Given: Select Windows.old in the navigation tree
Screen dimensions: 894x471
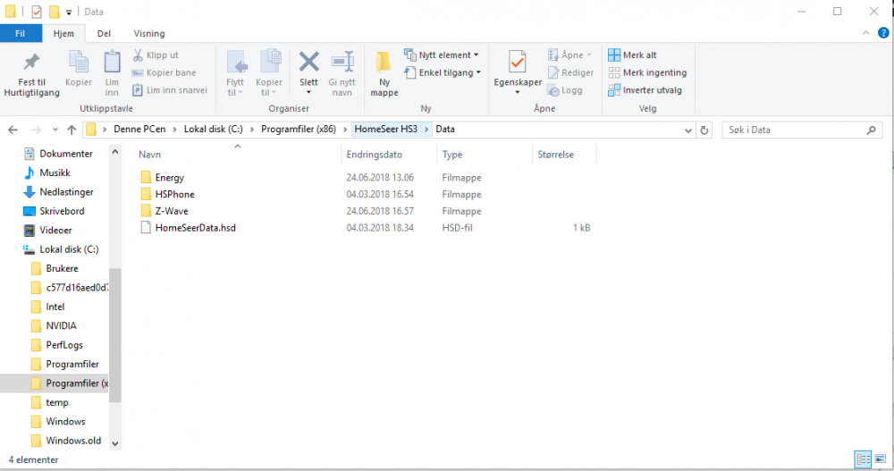Looking at the screenshot, I should pyautogui.click(x=73, y=441).
